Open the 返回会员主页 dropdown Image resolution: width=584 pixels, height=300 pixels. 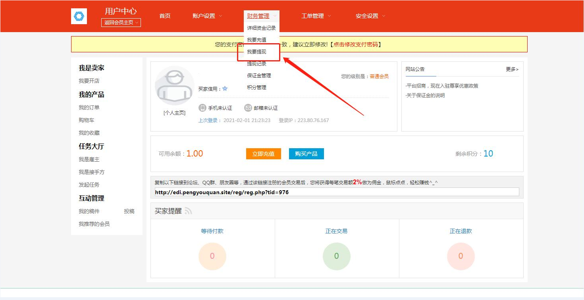tap(121, 23)
